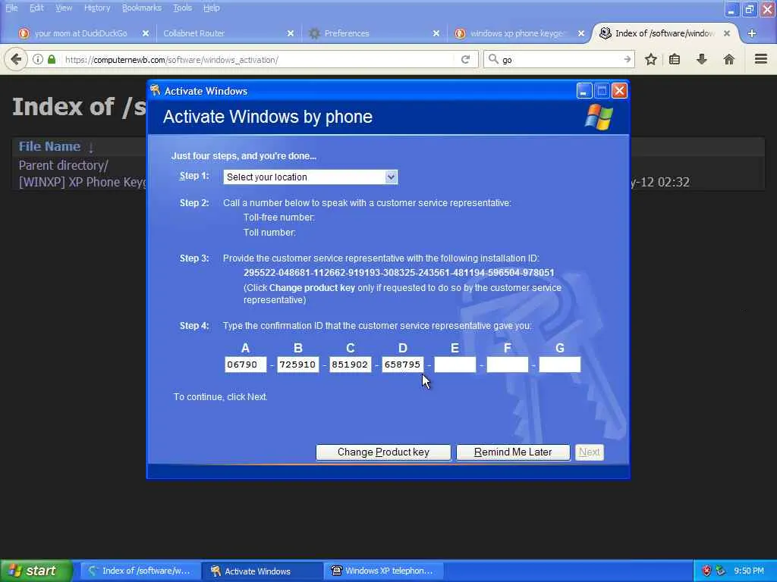Focus empty confirmation ID field E
This screenshot has height=582, width=777.
(x=455, y=365)
